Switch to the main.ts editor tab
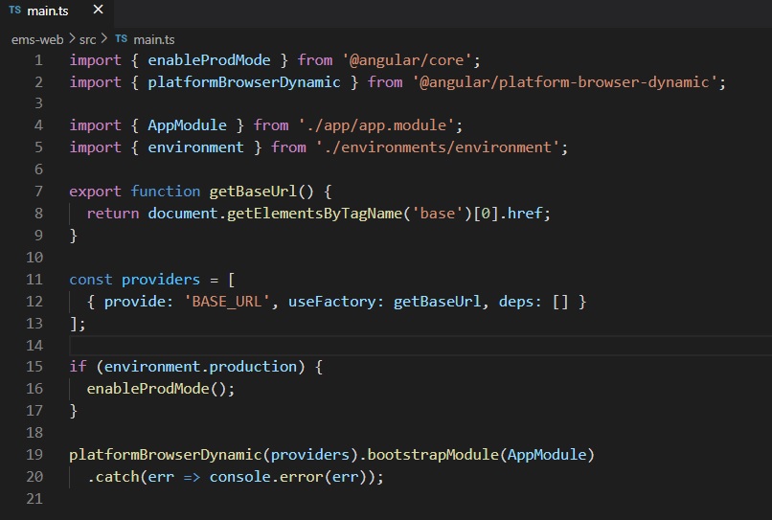 coord(46,11)
